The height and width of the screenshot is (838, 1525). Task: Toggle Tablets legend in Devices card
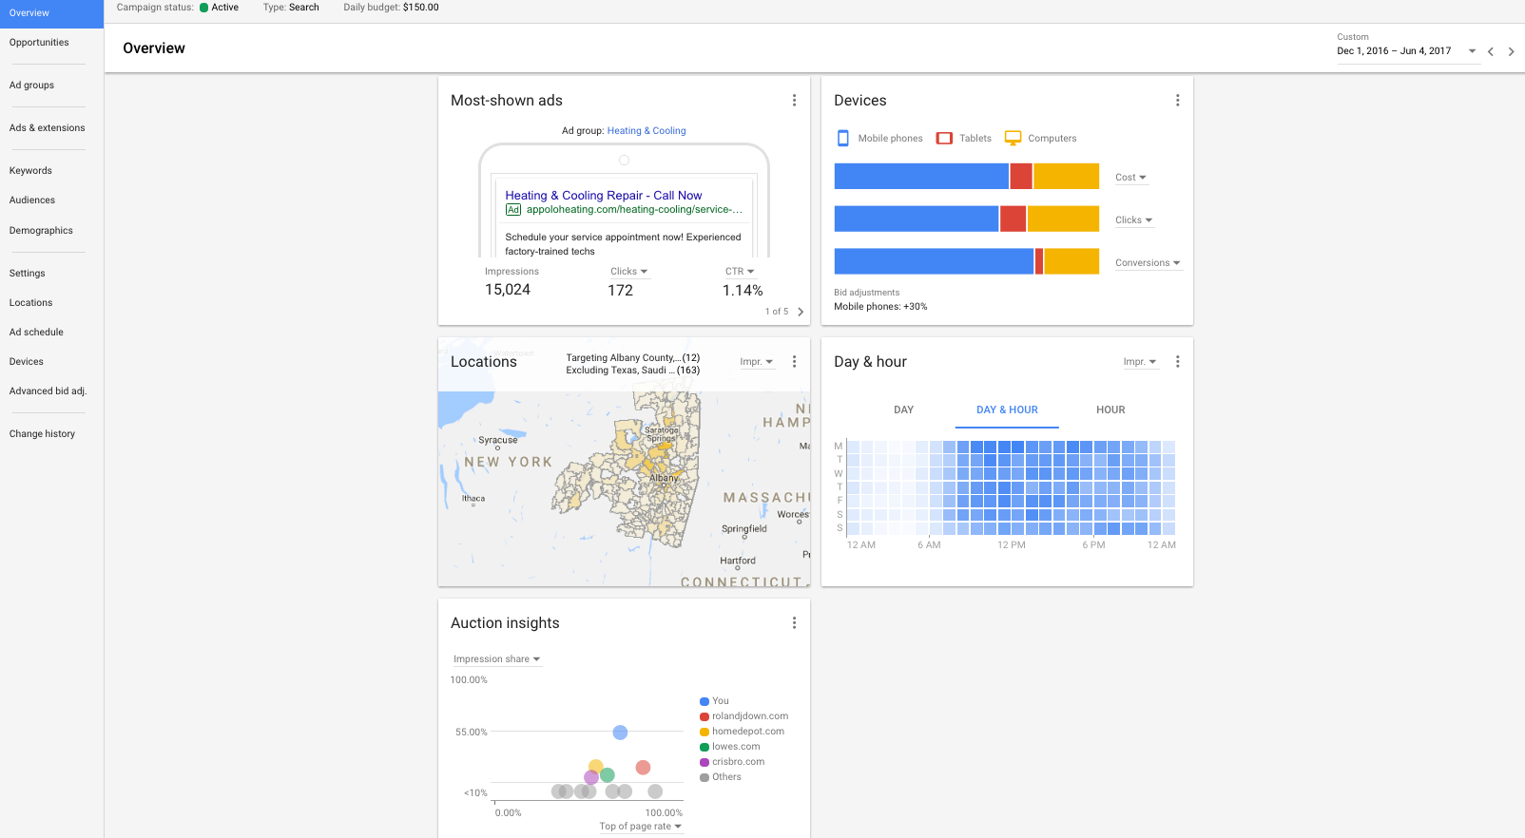tap(964, 139)
